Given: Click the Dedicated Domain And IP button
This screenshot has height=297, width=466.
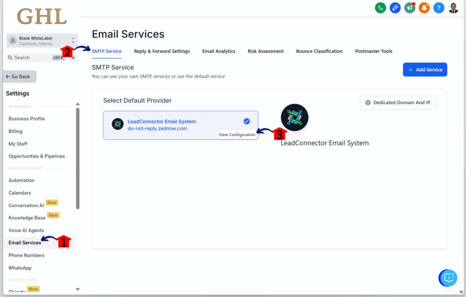Looking at the screenshot, I should click(398, 102).
